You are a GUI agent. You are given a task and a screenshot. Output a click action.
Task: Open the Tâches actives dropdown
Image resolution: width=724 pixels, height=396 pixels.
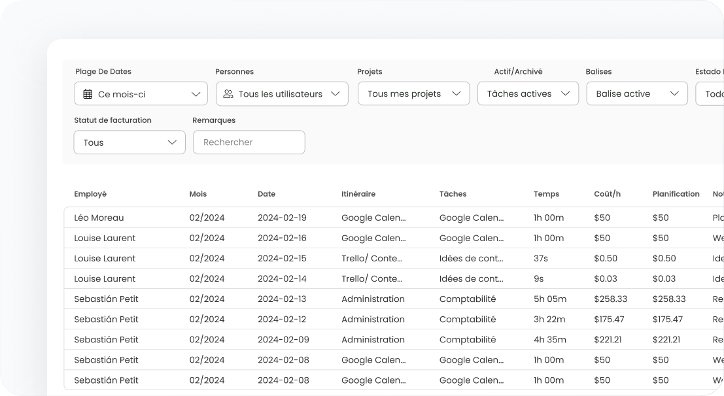[x=528, y=93]
